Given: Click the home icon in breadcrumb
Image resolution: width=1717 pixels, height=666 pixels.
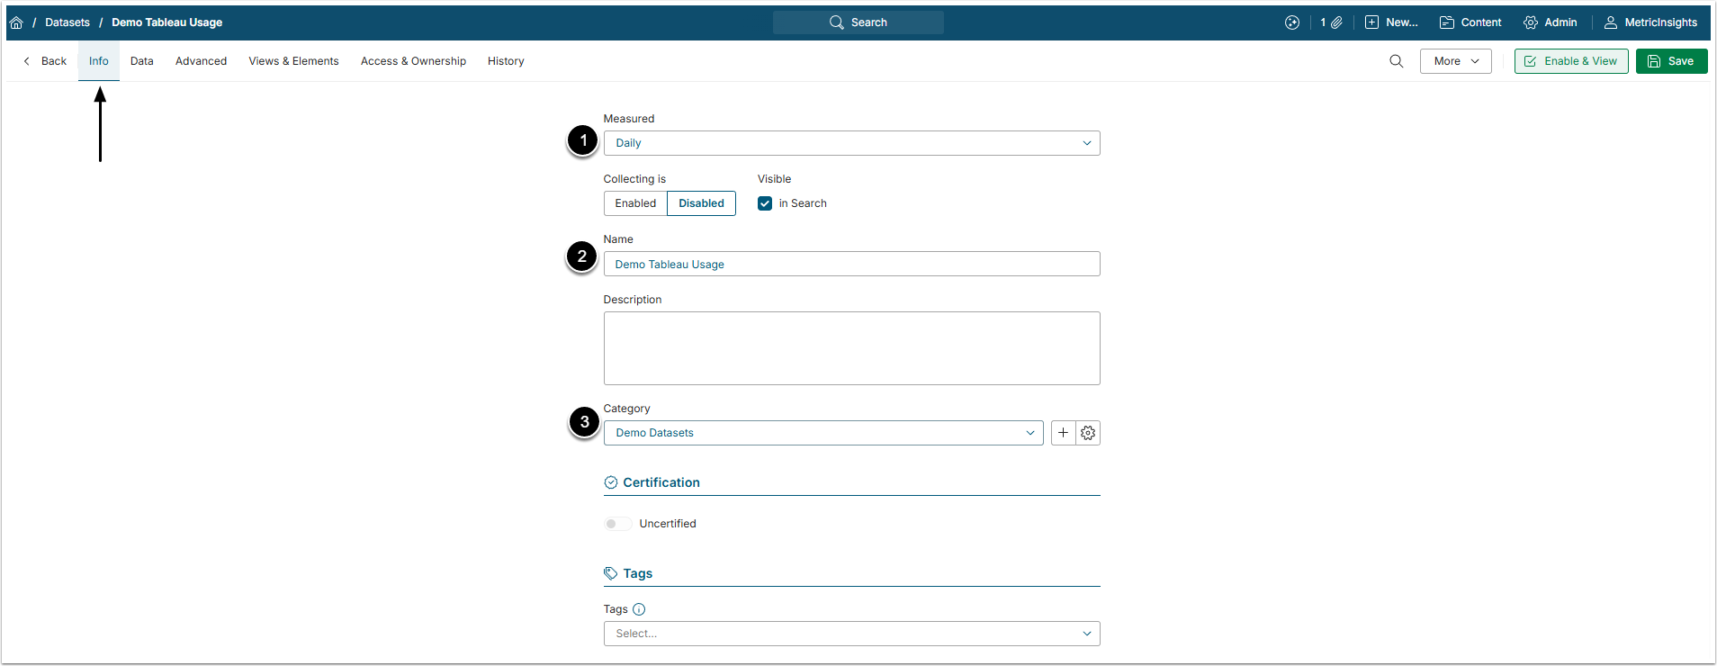Looking at the screenshot, I should [16, 22].
